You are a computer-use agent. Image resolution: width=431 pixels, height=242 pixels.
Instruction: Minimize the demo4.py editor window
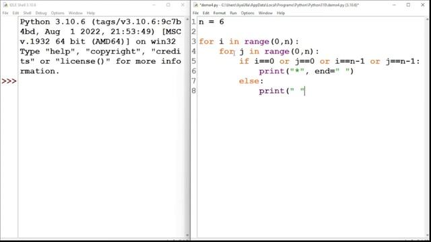click(394, 5)
